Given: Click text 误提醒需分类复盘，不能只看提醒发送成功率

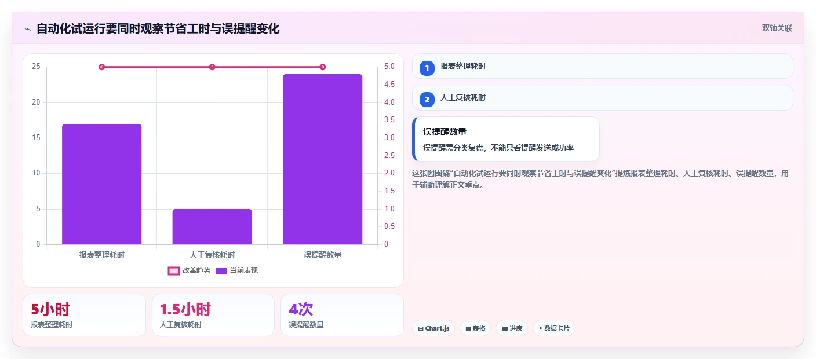Looking at the screenshot, I should [x=498, y=148].
